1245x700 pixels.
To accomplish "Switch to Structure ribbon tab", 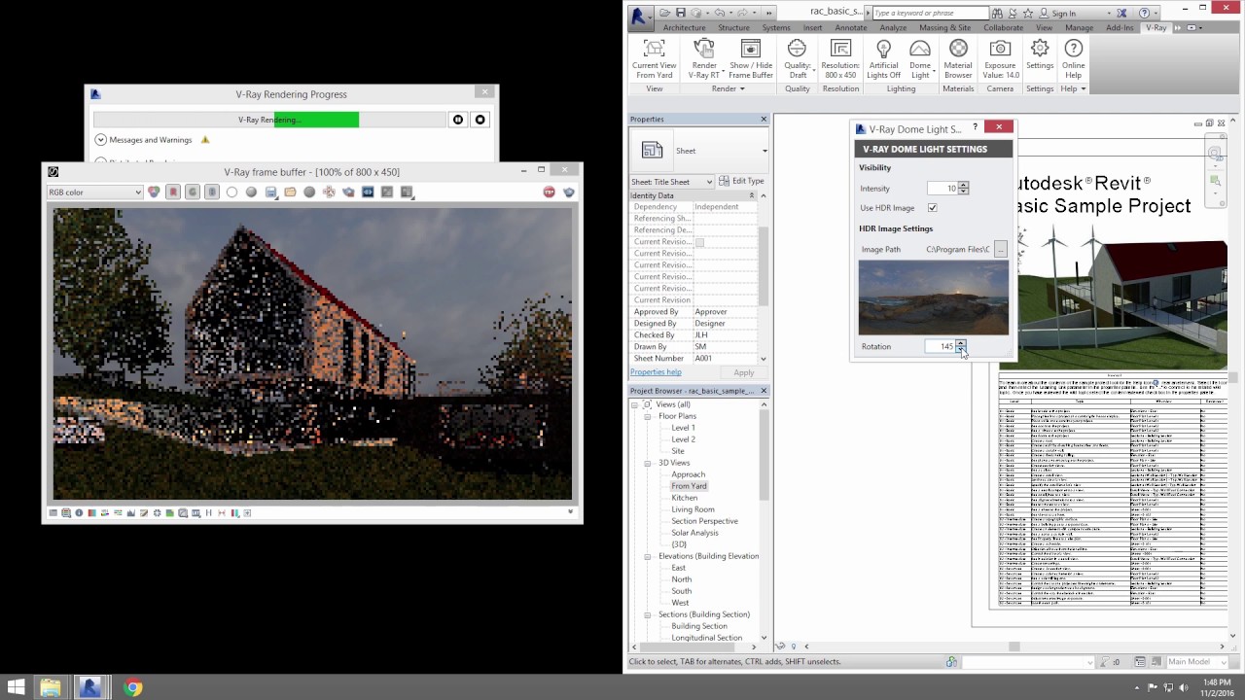I will 733,28.
